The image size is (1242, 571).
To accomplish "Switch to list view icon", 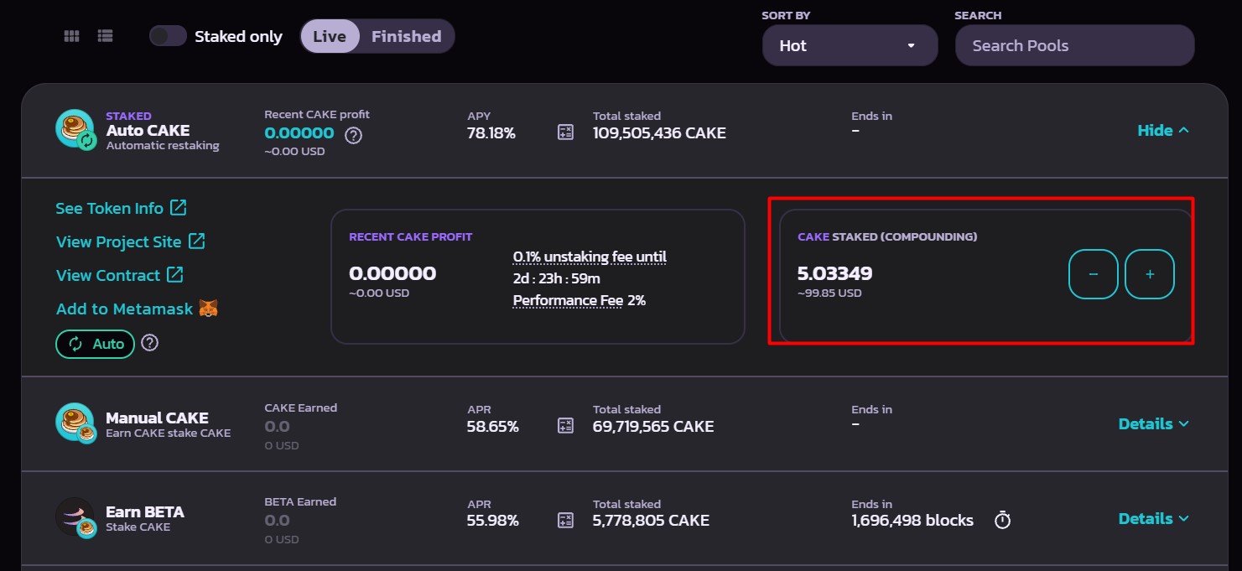I will pos(105,36).
